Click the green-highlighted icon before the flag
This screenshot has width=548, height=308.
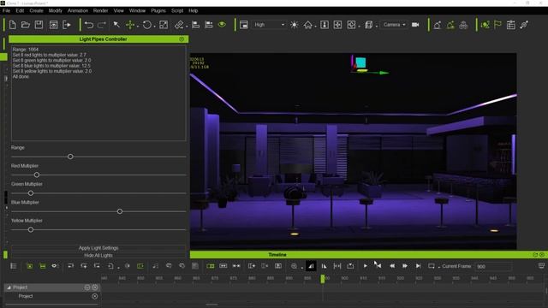[485, 25]
